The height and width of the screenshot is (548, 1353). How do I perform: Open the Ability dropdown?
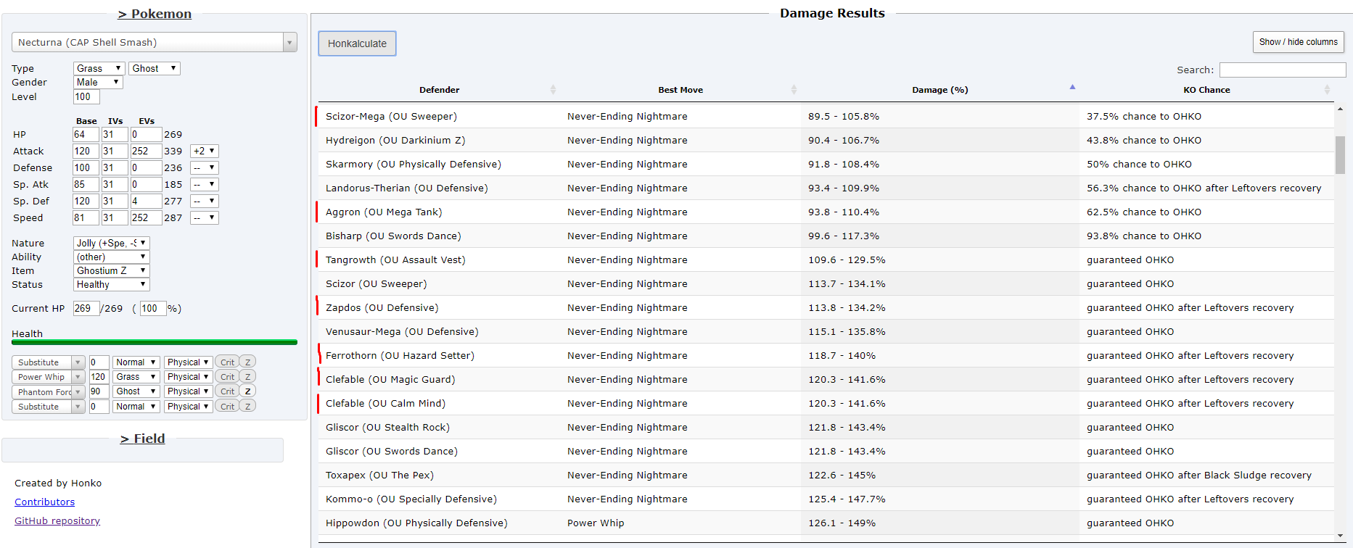(x=111, y=257)
